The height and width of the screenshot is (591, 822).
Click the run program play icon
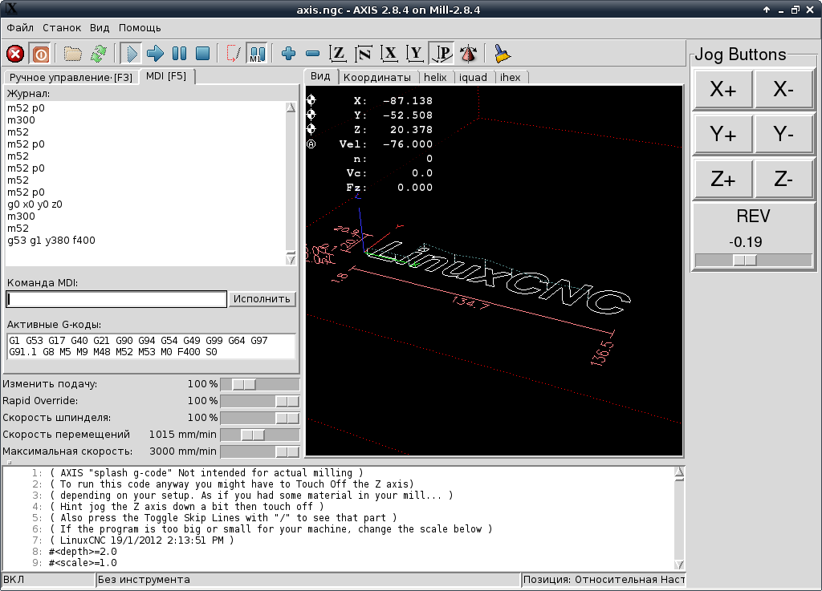(x=132, y=54)
